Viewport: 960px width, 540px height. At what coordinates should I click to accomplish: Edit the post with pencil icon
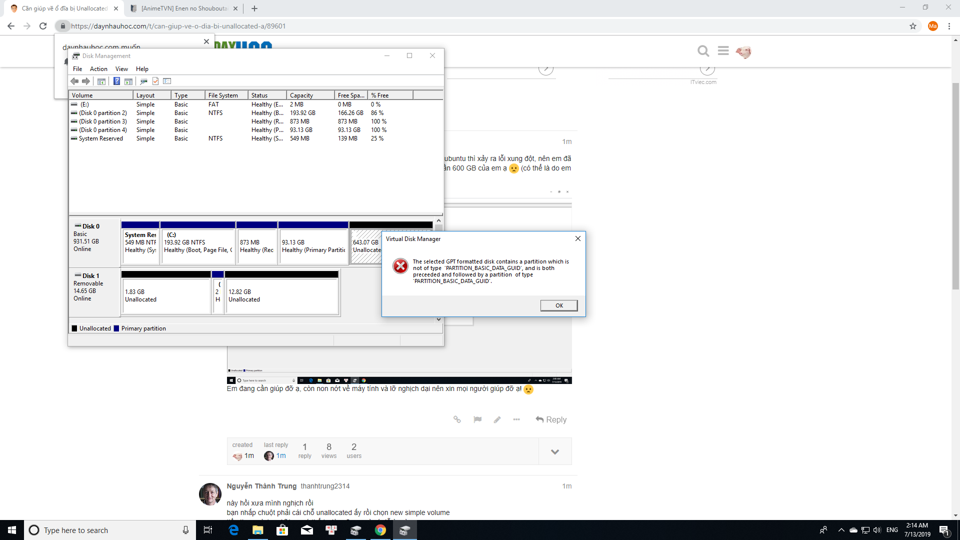497,419
